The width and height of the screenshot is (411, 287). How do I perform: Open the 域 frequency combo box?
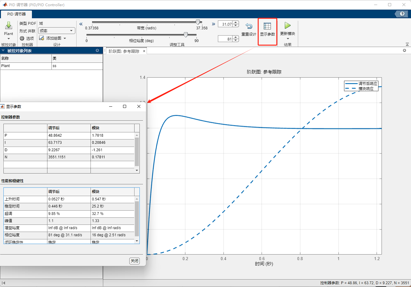click(x=57, y=31)
